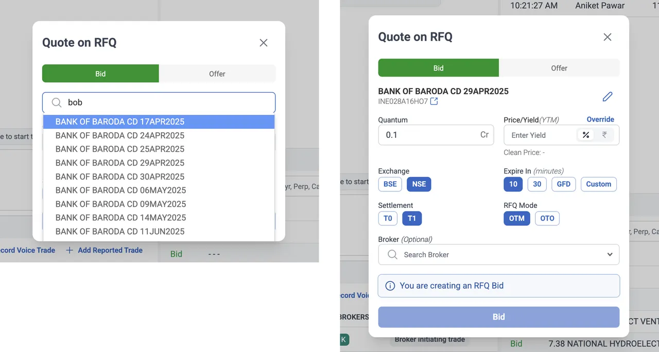Set expiry to 30 minutes
The image size is (659, 352).
click(x=537, y=184)
